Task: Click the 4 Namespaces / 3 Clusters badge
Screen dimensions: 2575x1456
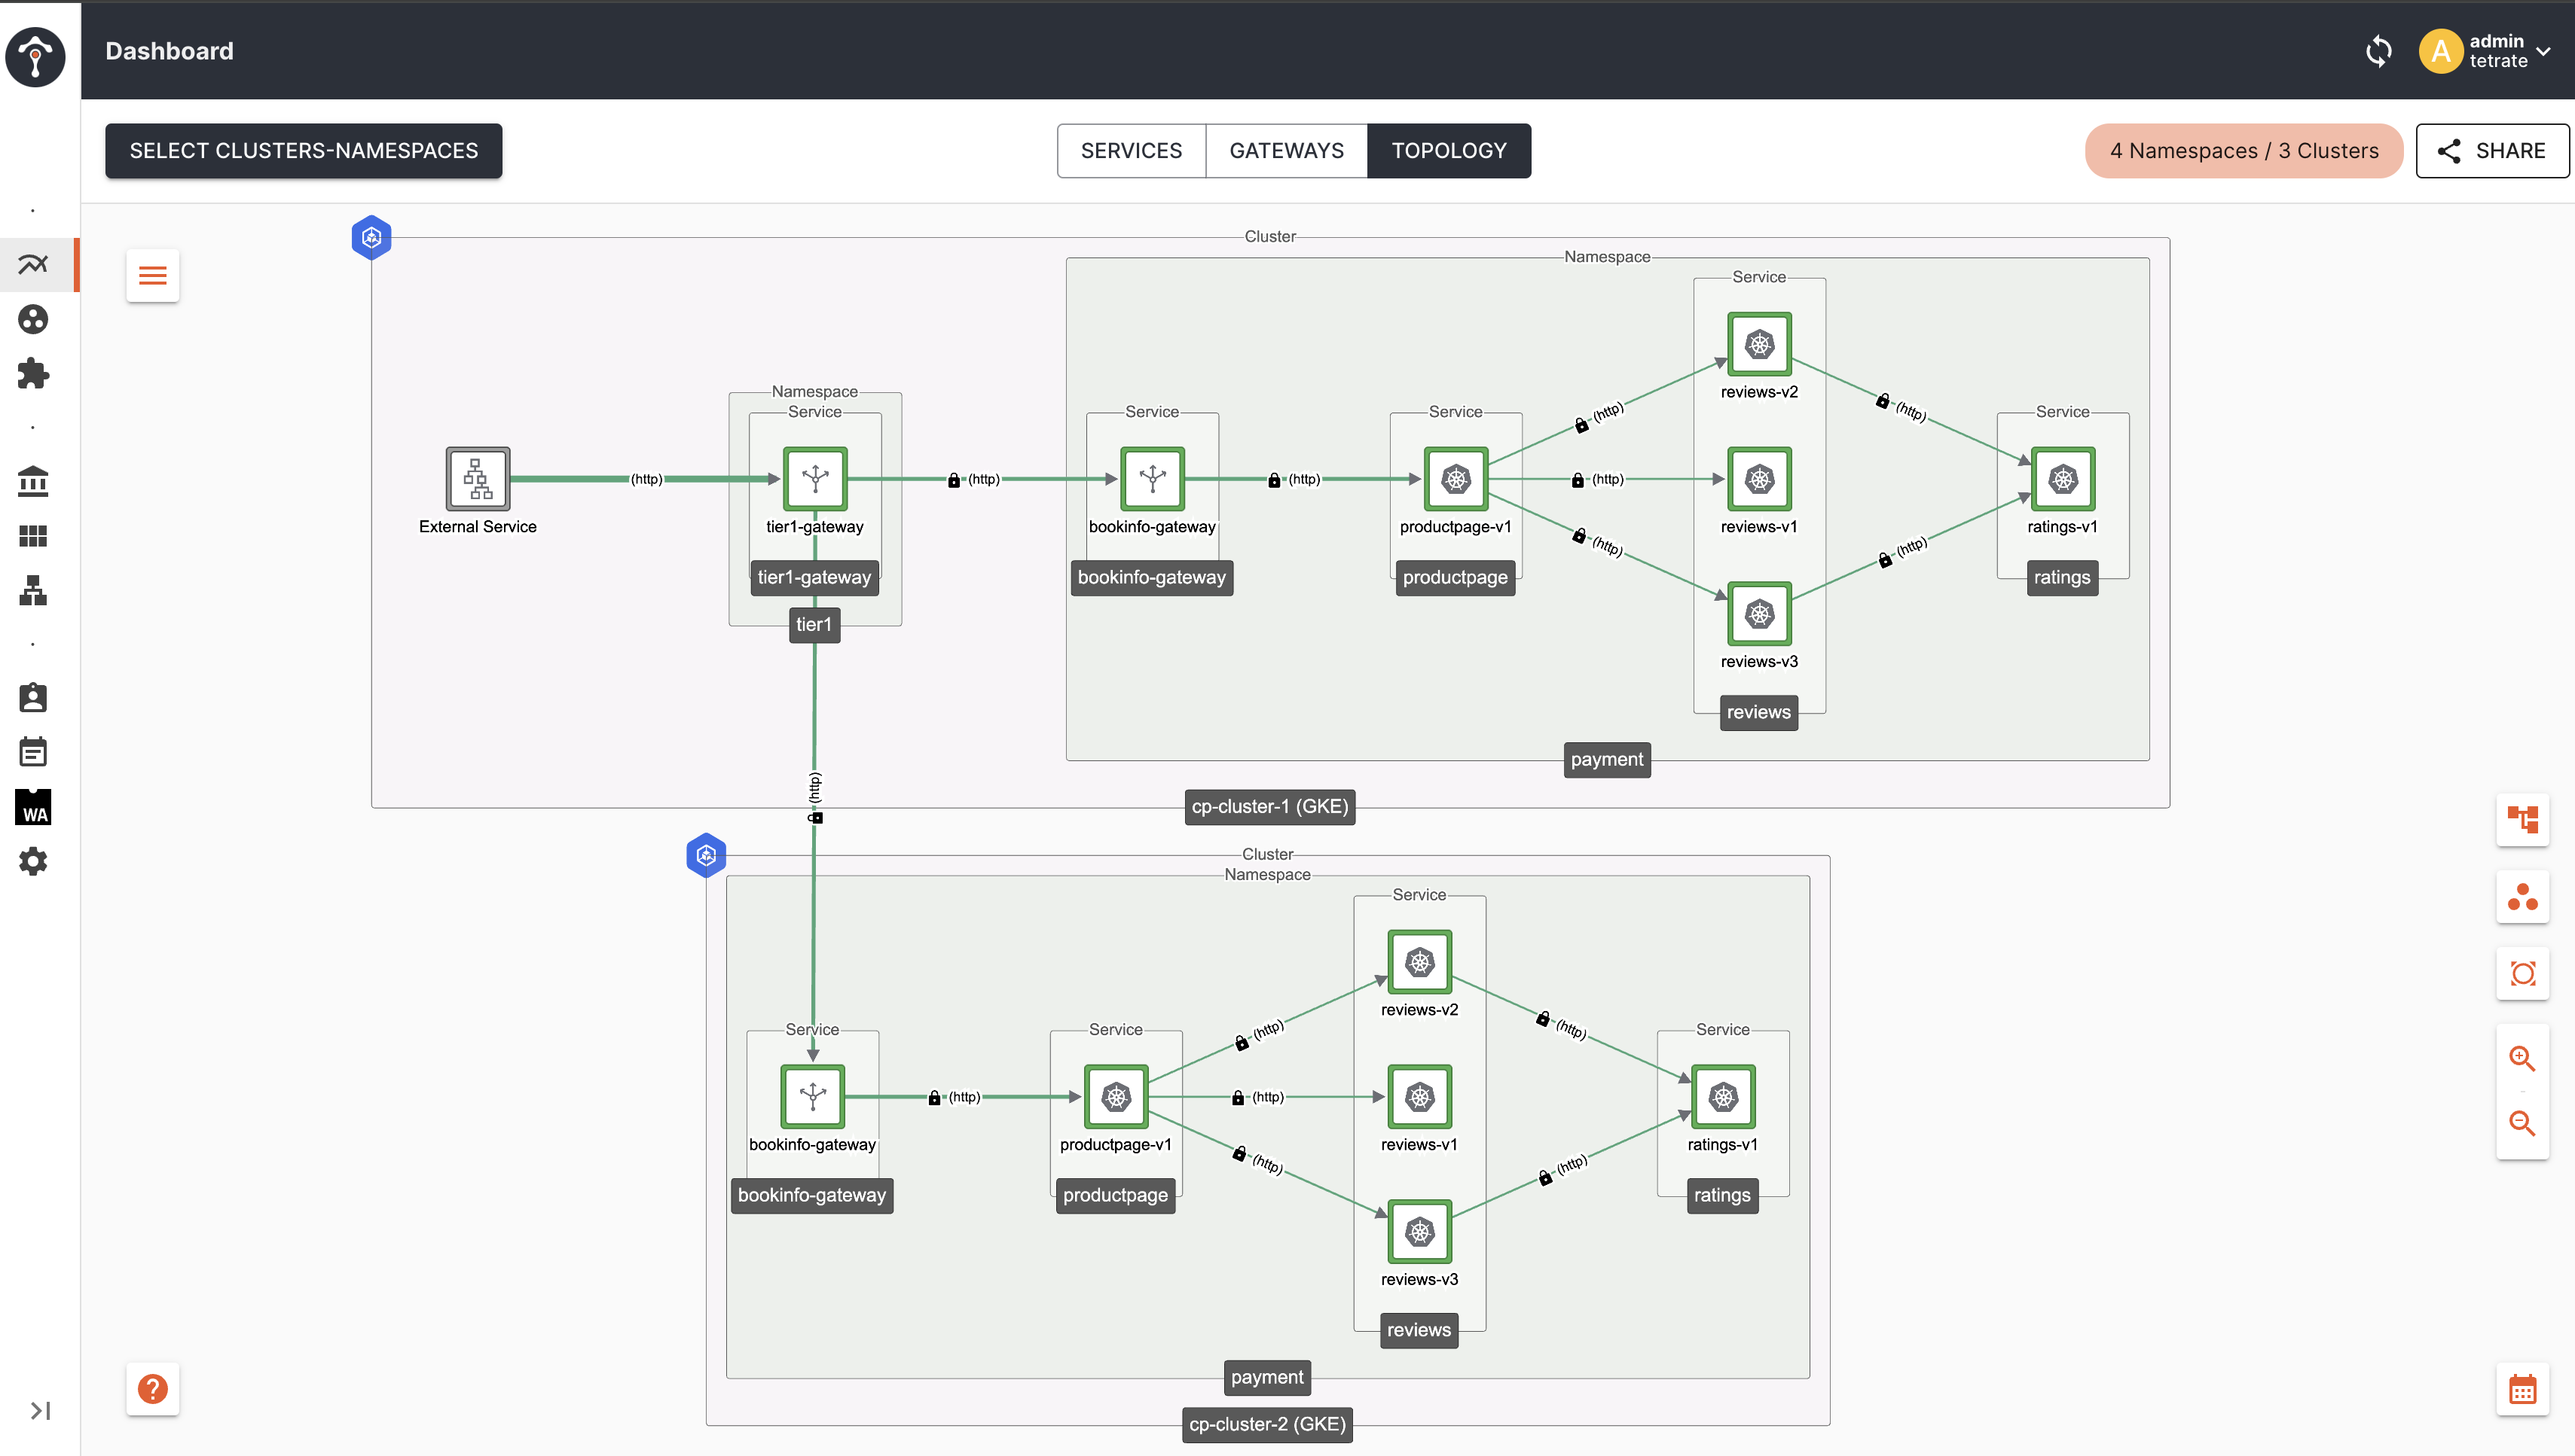Action: pyautogui.click(x=2244, y=151)
